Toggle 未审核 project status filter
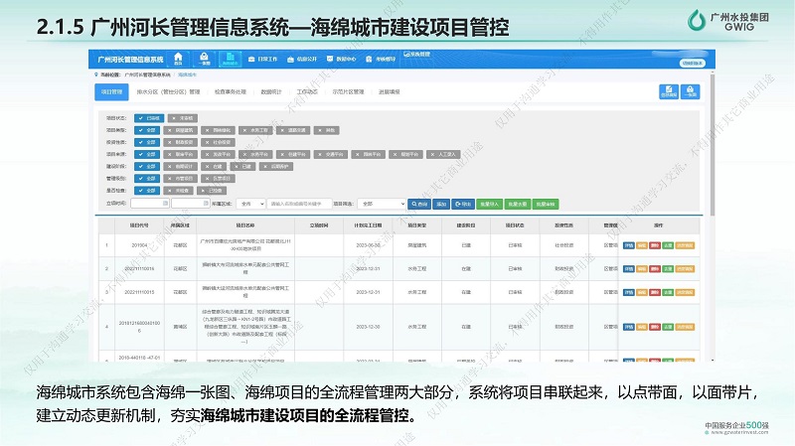This screenshot has width=795, height=446. pos(183,118)
